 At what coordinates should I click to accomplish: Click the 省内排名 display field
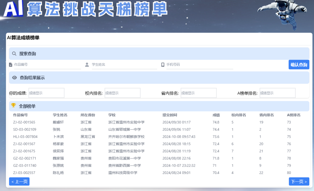(199, 93)
